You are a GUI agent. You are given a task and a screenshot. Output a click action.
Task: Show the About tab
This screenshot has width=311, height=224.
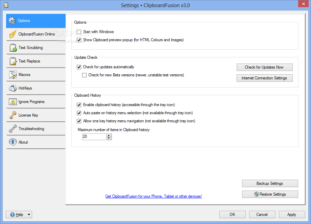click(x=36, y=142)
